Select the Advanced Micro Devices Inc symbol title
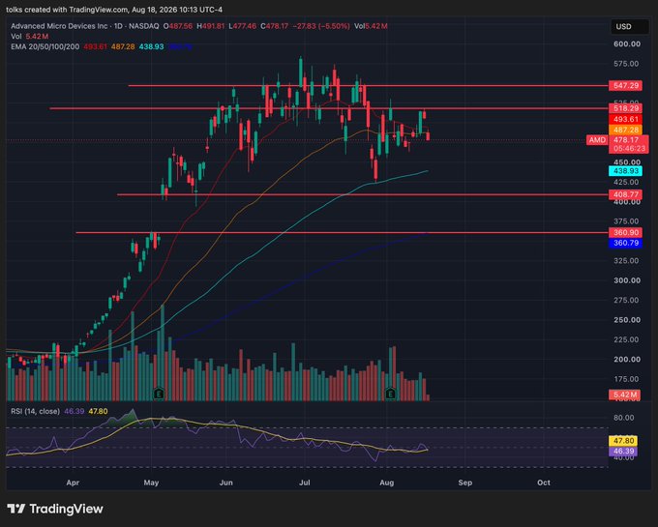 59,26
